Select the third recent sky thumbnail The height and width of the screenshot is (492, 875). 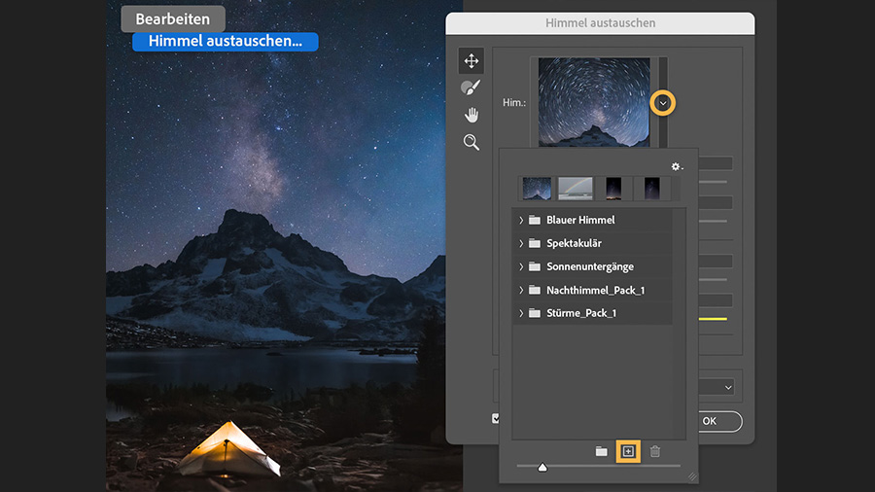613,189
